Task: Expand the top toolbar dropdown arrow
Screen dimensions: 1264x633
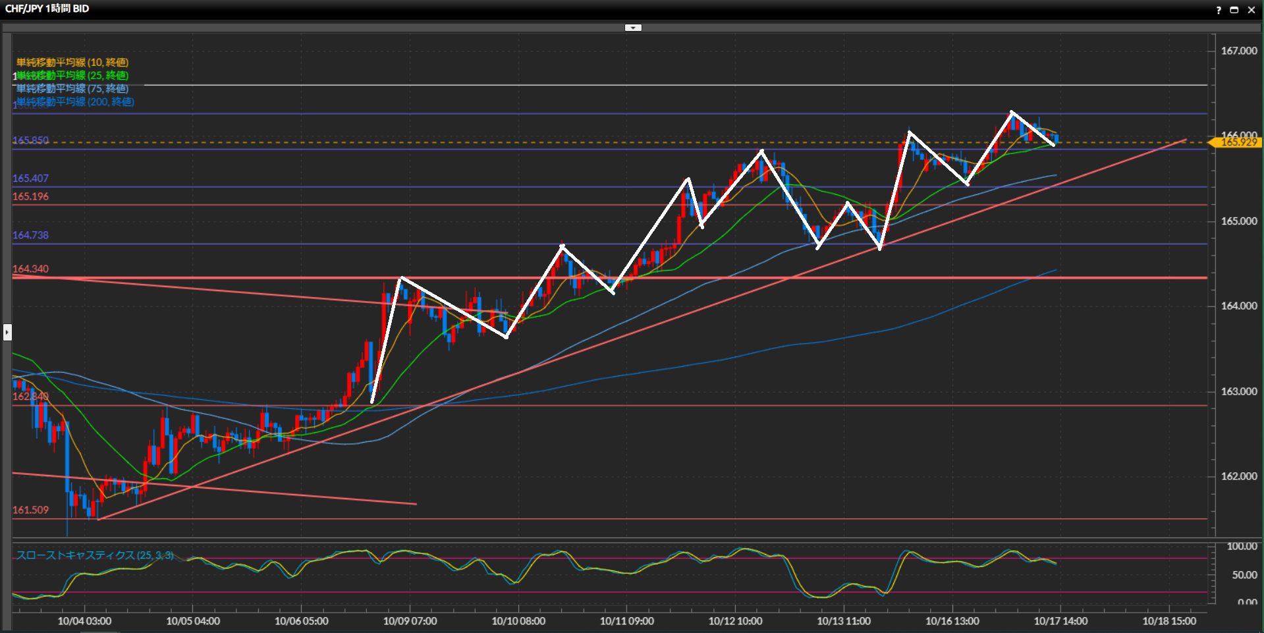Action: click(x=633, y=28)
